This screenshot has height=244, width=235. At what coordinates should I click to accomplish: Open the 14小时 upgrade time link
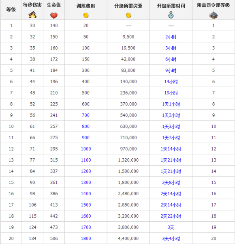pyautogui.click(x=171, y=82)
